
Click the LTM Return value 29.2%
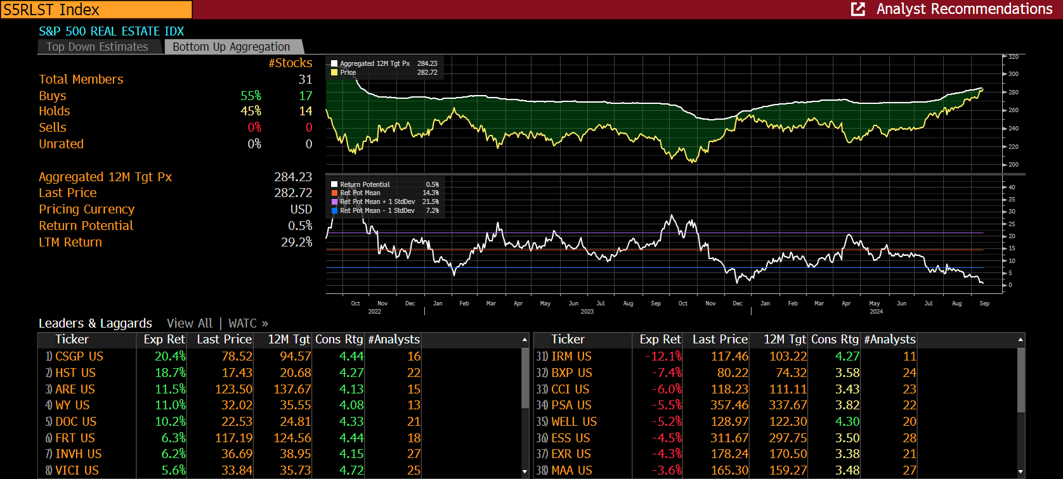[x=297, y=243]
